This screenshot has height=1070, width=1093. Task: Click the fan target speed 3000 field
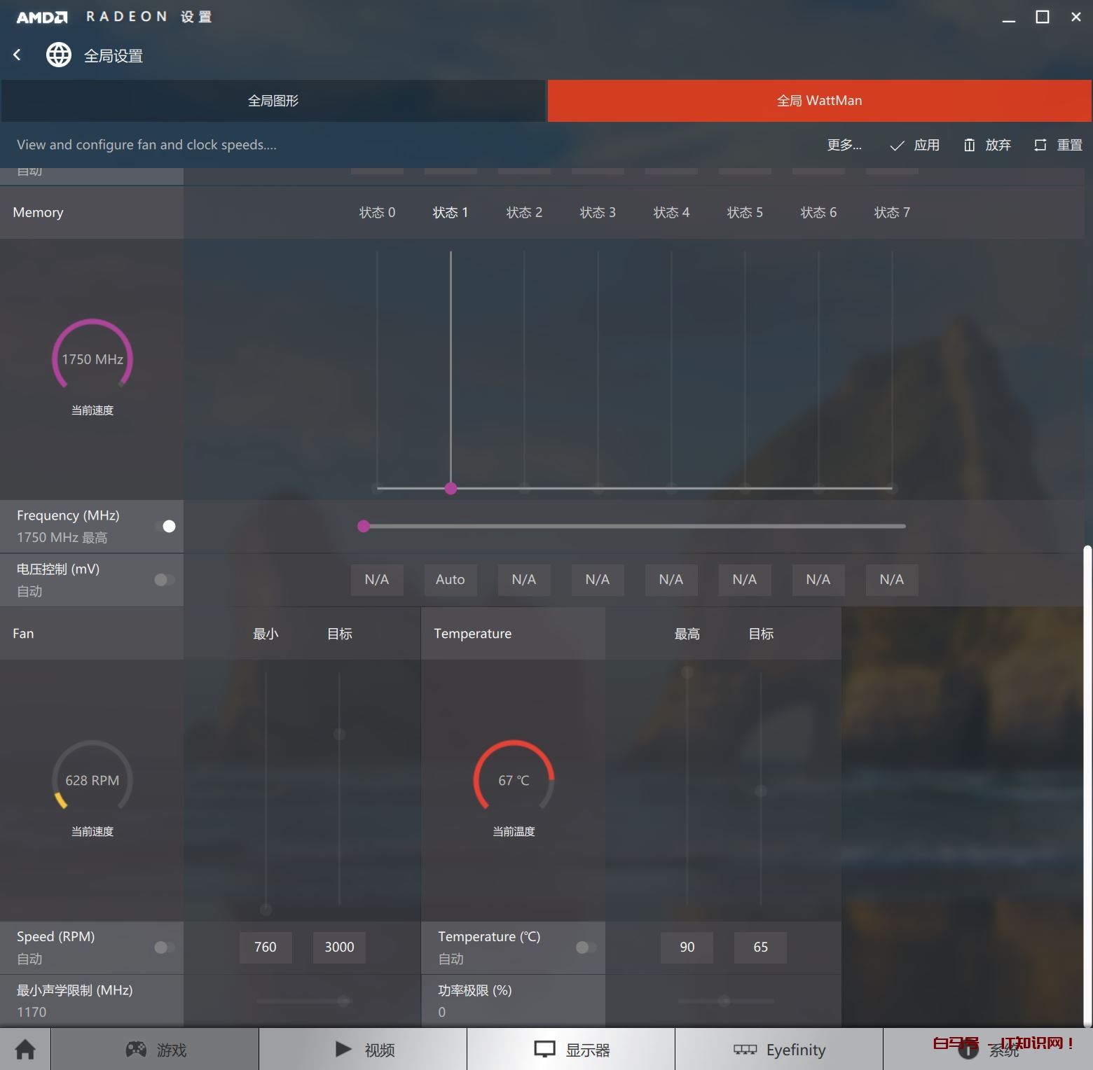coord(339,947)
